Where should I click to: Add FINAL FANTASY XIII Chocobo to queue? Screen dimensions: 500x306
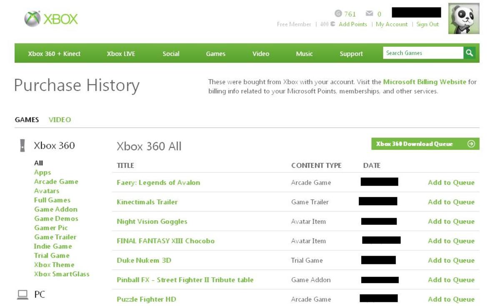coord(451,241)
